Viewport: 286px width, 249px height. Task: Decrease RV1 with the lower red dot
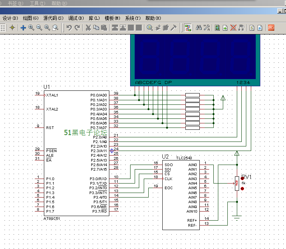(x=242, y=188)
